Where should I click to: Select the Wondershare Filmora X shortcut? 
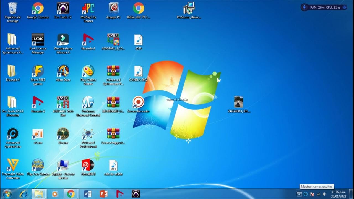(x=63, y=44)
